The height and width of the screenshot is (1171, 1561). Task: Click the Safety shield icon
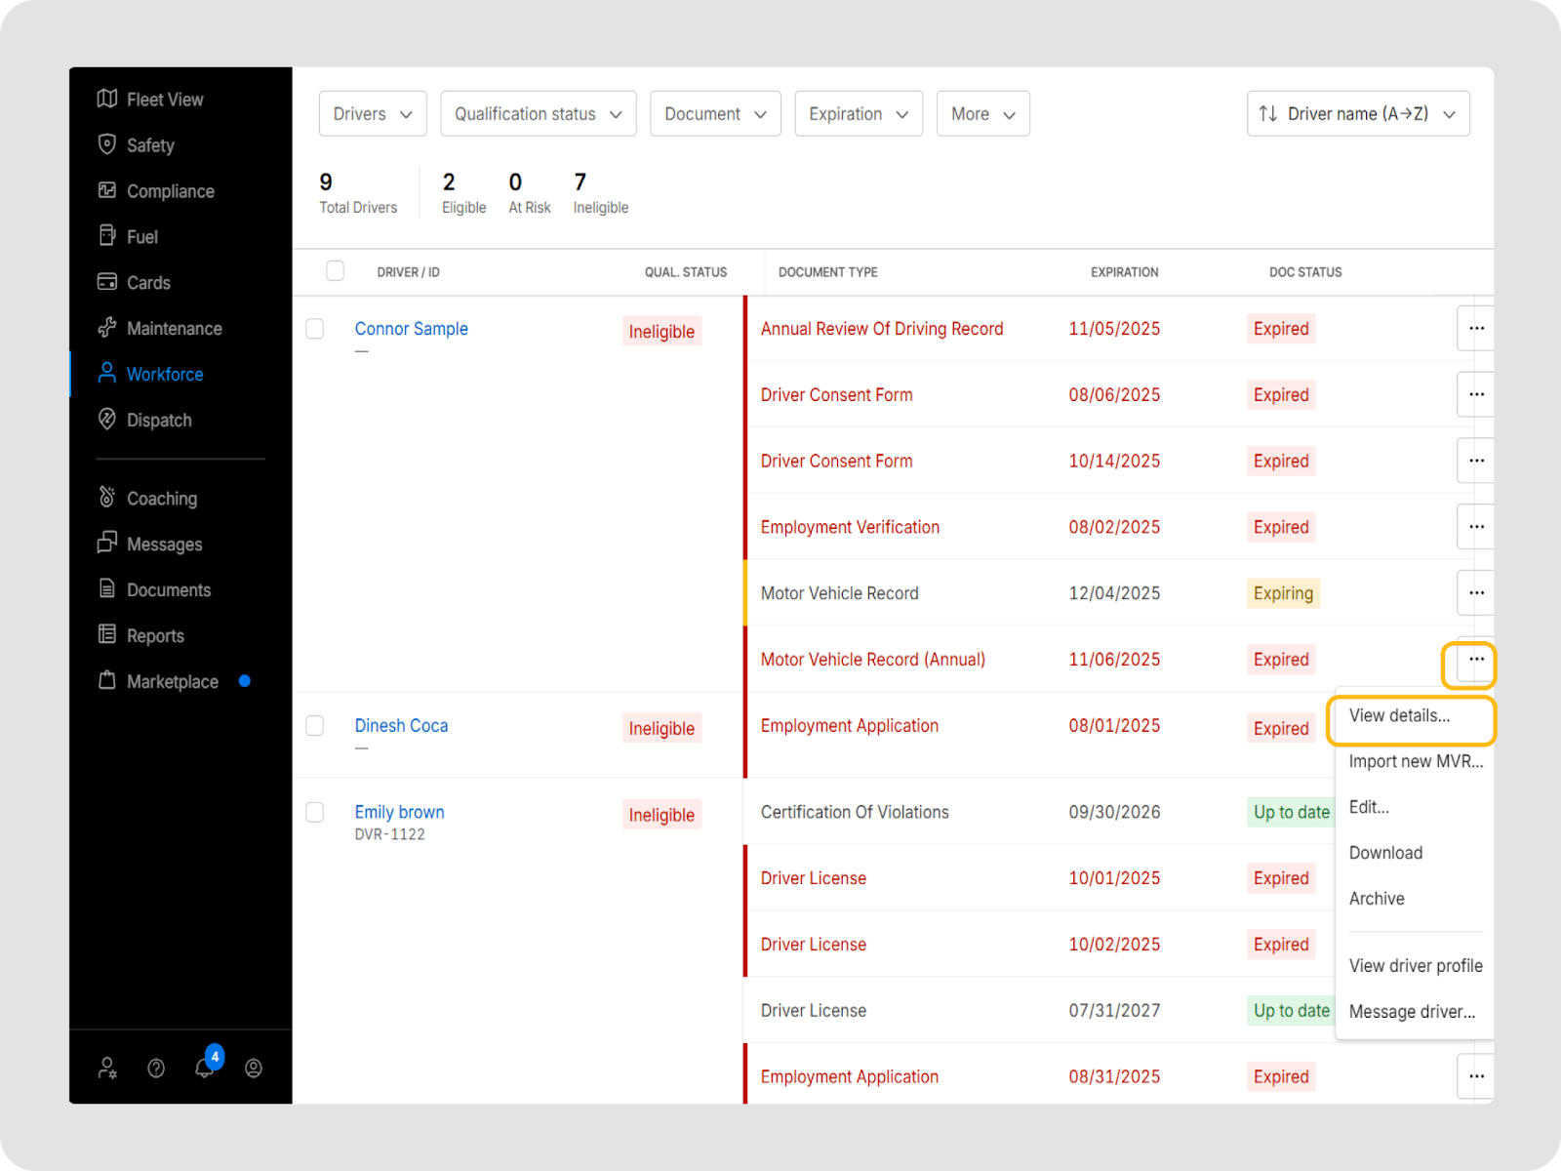click(107, 144)
